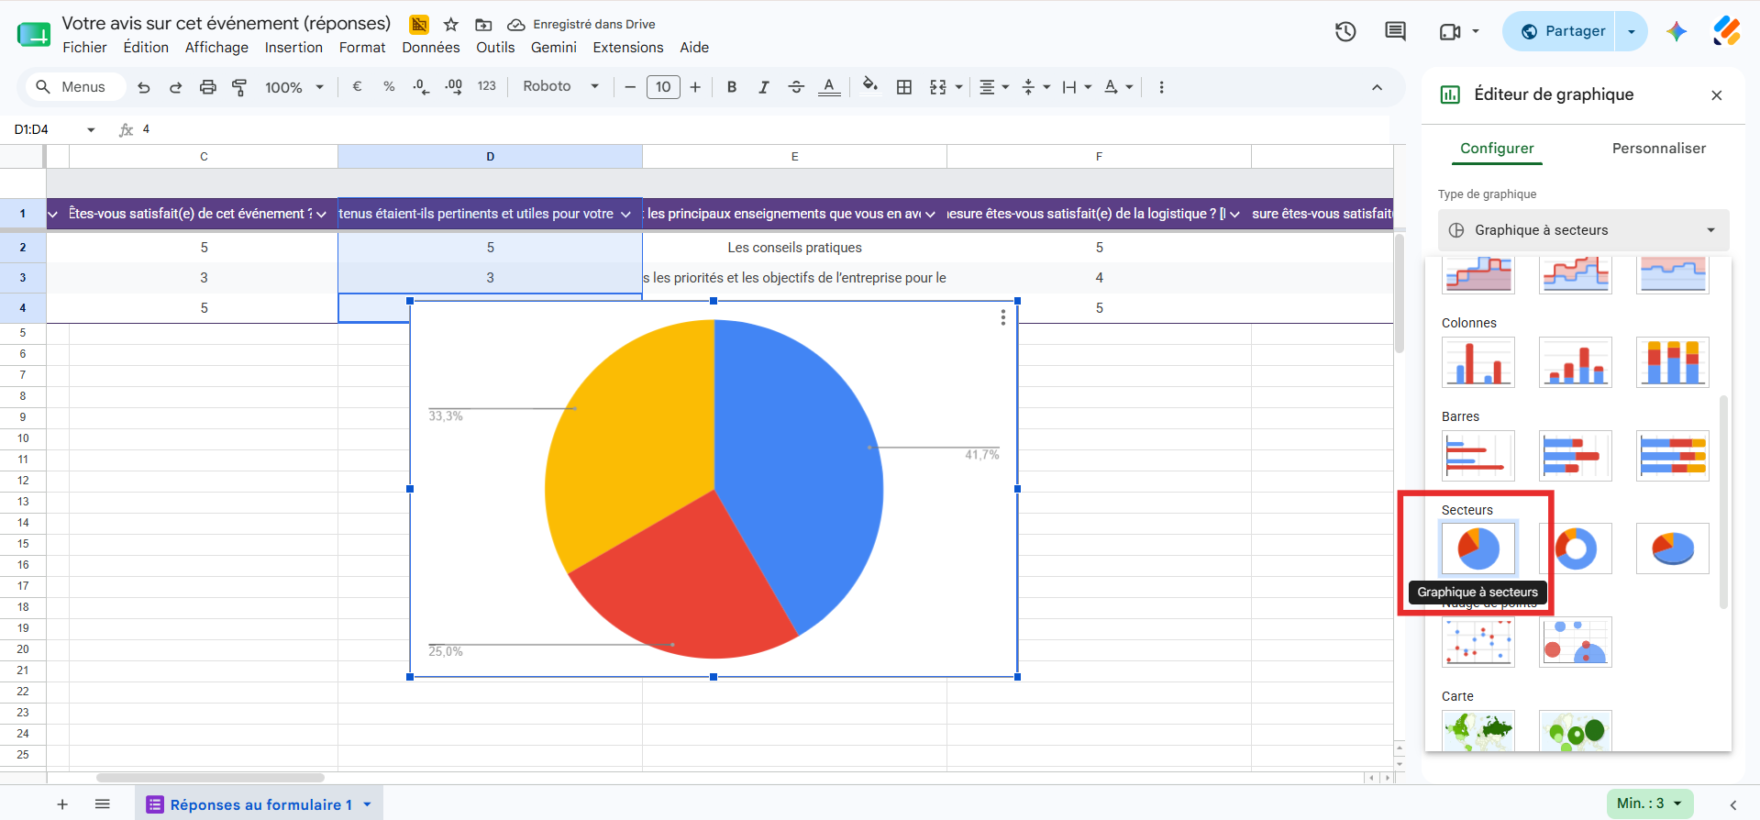
Task: Open the side panel arrow at bottom right
Action: tap(1733, 804)
